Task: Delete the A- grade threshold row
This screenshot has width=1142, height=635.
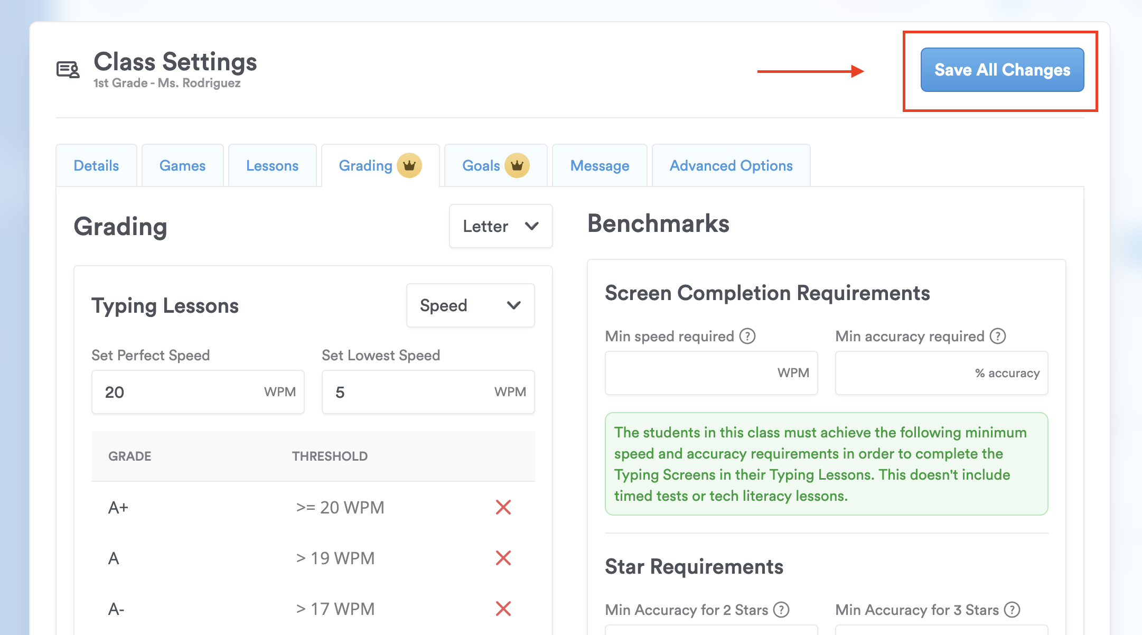Action: (x=503, y=609)
